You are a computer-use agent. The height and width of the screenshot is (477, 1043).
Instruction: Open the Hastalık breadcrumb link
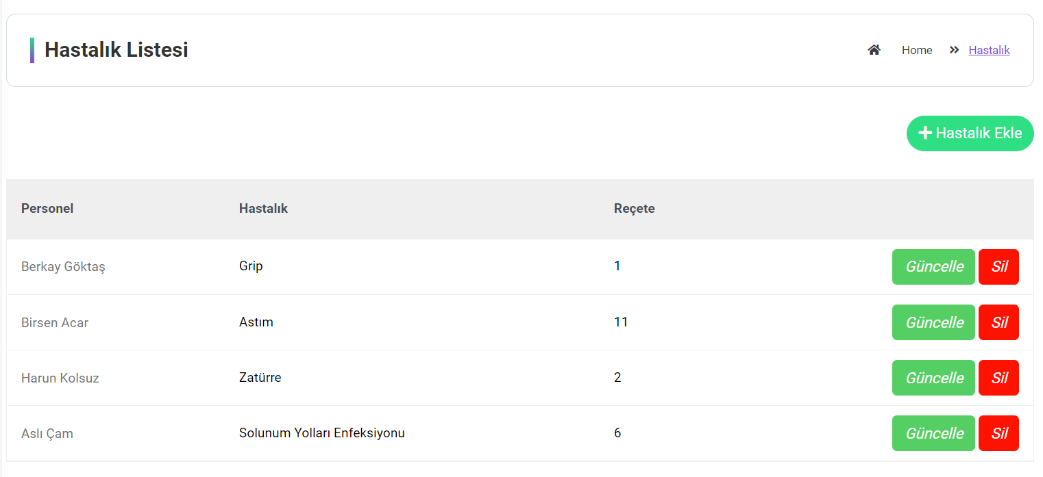989,50
